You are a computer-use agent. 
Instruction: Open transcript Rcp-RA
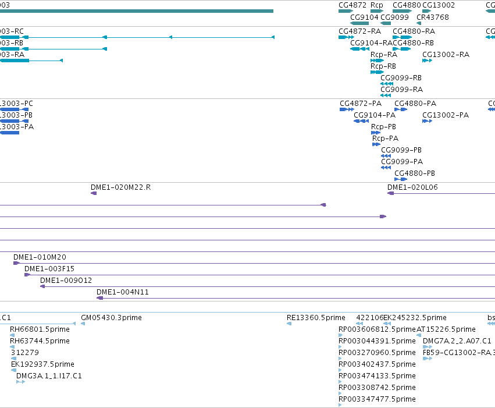point(384,55)
